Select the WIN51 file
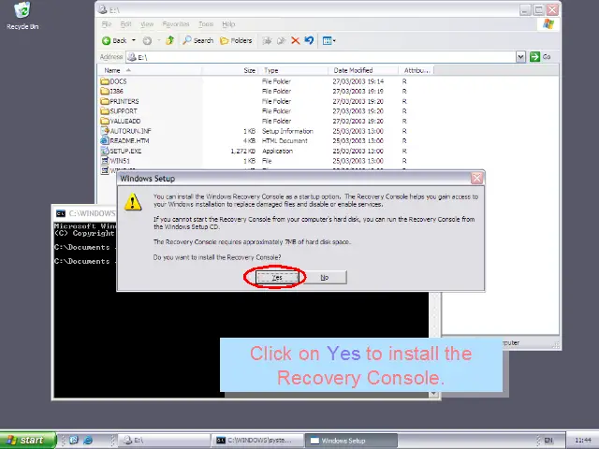 click(115, 161)
